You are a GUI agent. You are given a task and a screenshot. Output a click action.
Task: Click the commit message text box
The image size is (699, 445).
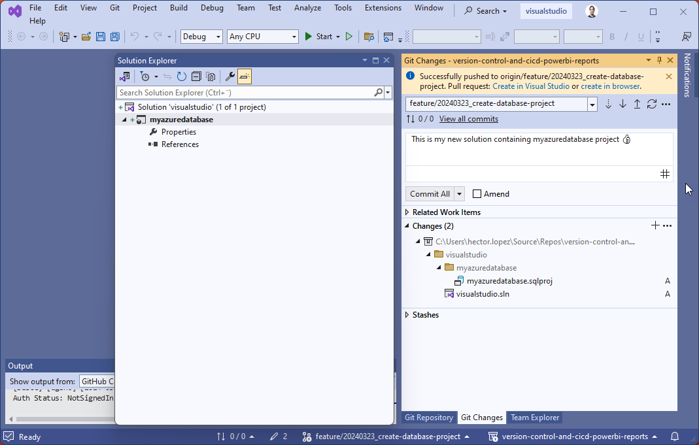(x=536, y=150)
